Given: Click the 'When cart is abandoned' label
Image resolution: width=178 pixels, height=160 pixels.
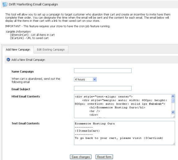Looking at the screenshot, I should pos(36,80).
